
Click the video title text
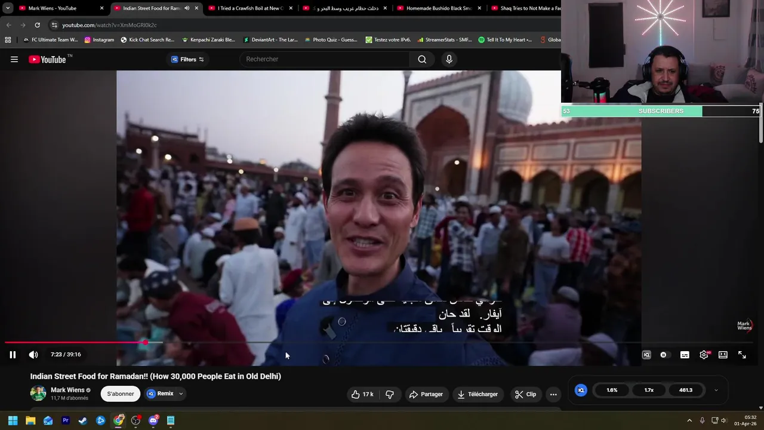156,376
